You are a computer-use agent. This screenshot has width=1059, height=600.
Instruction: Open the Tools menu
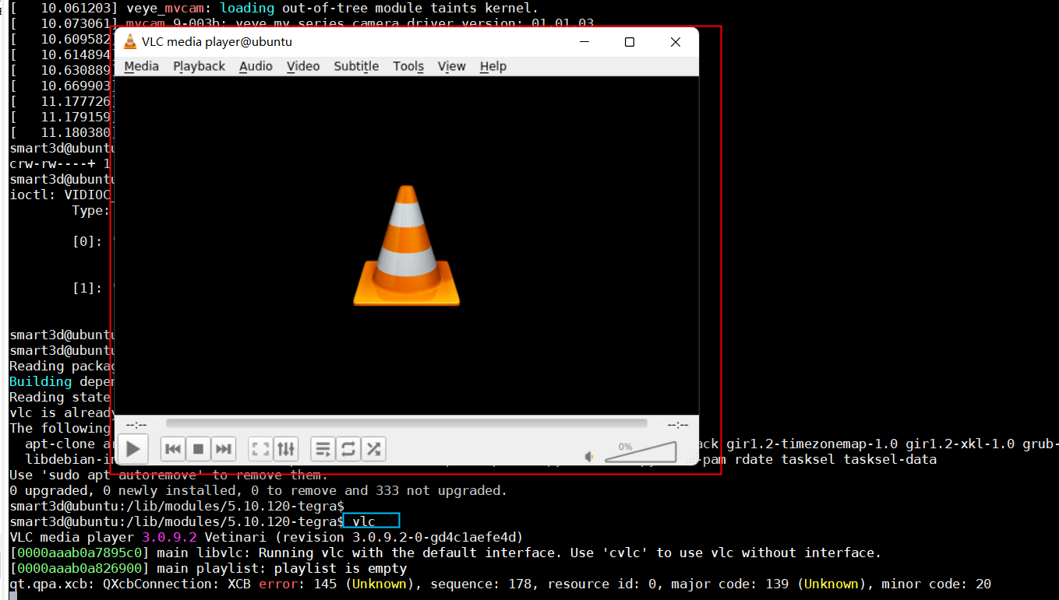(408, 66)
